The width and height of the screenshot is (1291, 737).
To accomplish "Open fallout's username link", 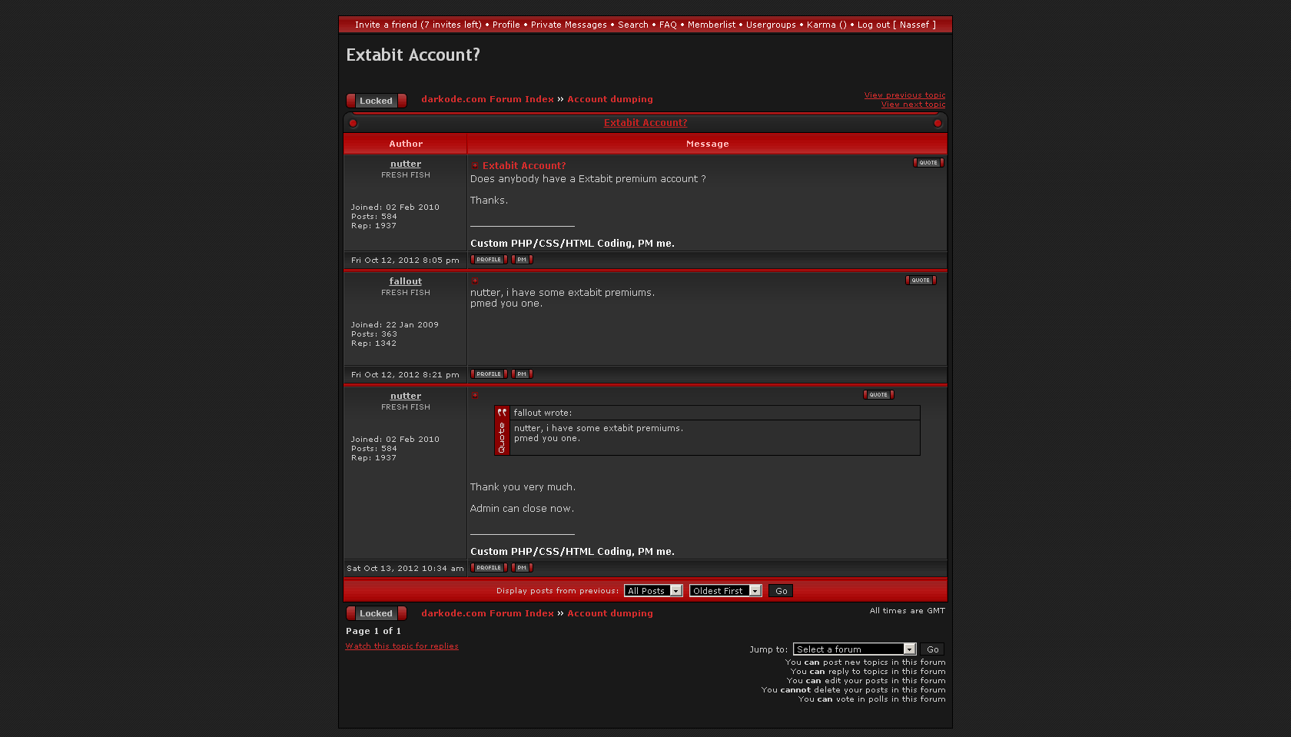I will click(405, 281).
